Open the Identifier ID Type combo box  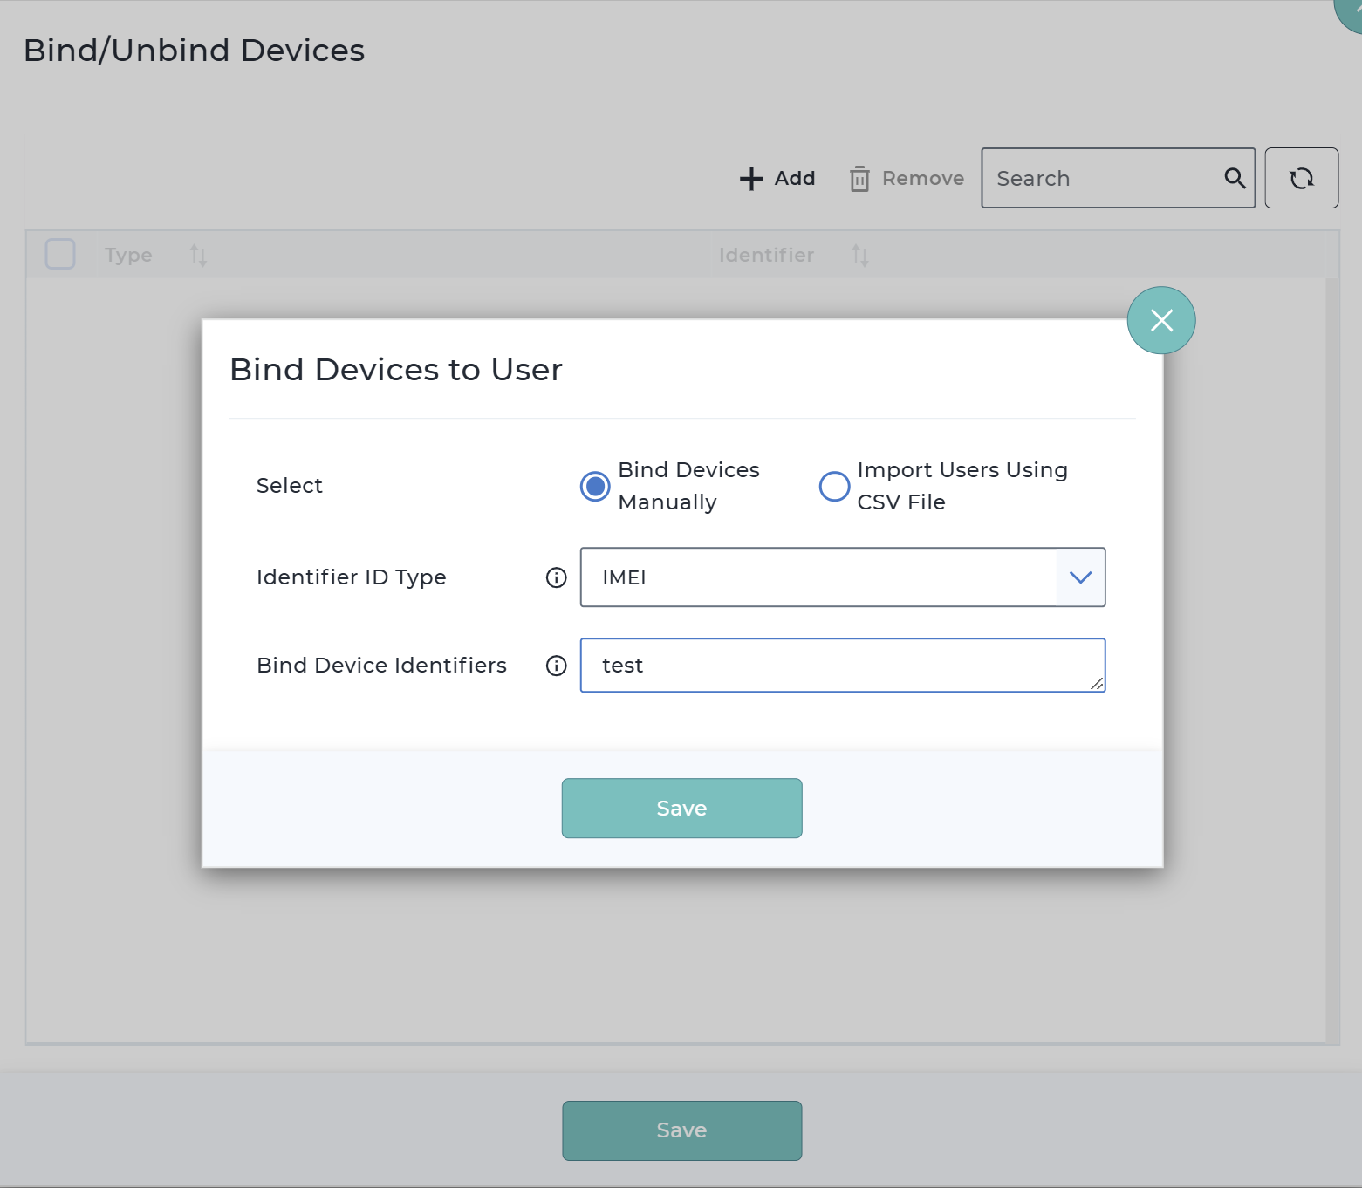tap(818, 577)
